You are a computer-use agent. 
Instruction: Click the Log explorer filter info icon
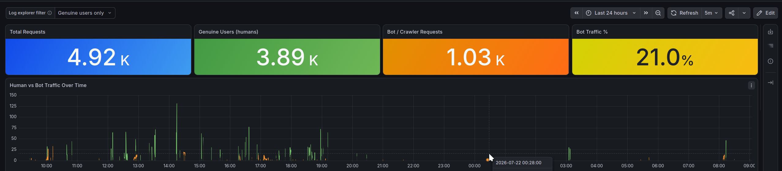click(x=50, y=13)
